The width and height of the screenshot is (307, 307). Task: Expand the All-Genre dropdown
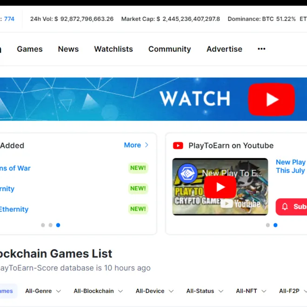pos(43,291)
